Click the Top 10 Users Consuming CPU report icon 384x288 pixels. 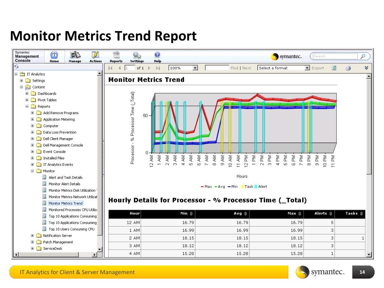[x=44, y=229]
